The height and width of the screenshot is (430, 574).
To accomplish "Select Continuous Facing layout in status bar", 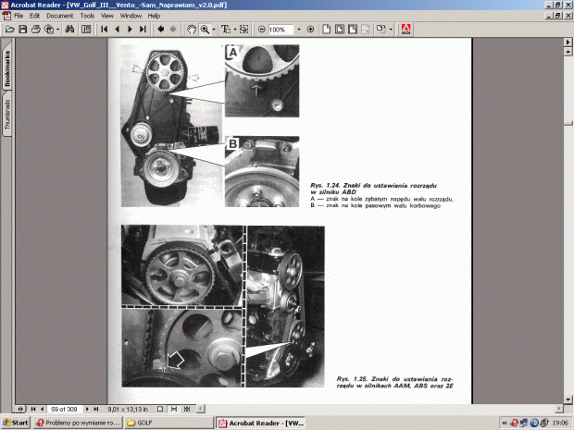I will coord(187,409).
